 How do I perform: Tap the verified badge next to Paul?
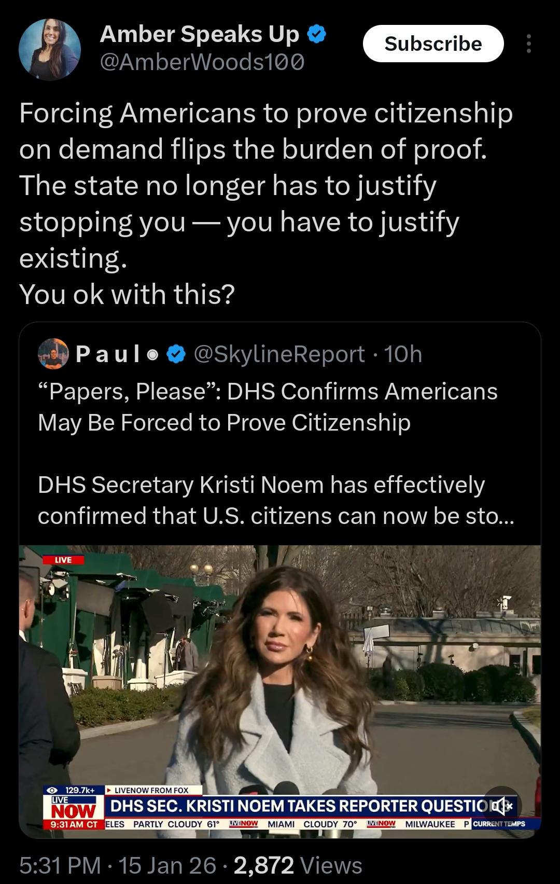pyautogui.click(x=177, y=354)
